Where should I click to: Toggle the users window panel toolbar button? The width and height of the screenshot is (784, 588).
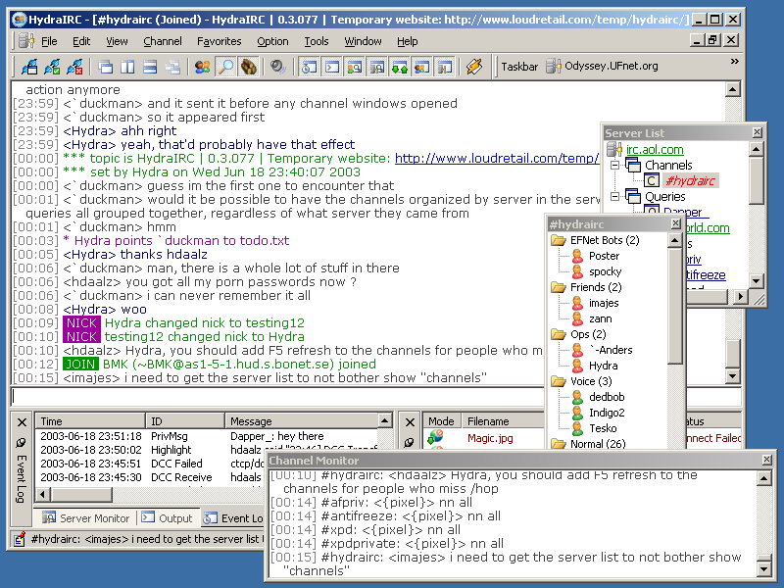421,67
